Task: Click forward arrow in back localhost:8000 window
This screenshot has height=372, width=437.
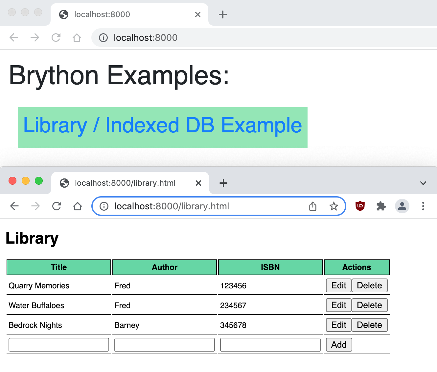Action: tap(35, 38)
